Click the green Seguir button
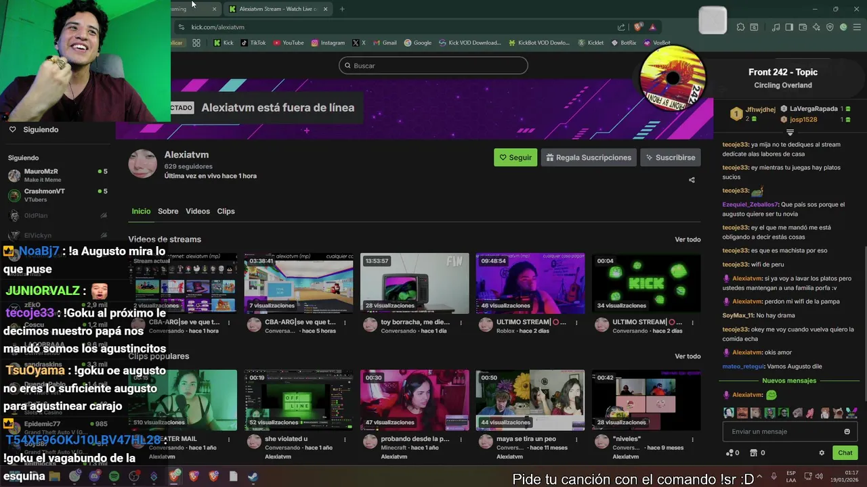The width and height of the screenshot is (867, 487). point(515,158)
